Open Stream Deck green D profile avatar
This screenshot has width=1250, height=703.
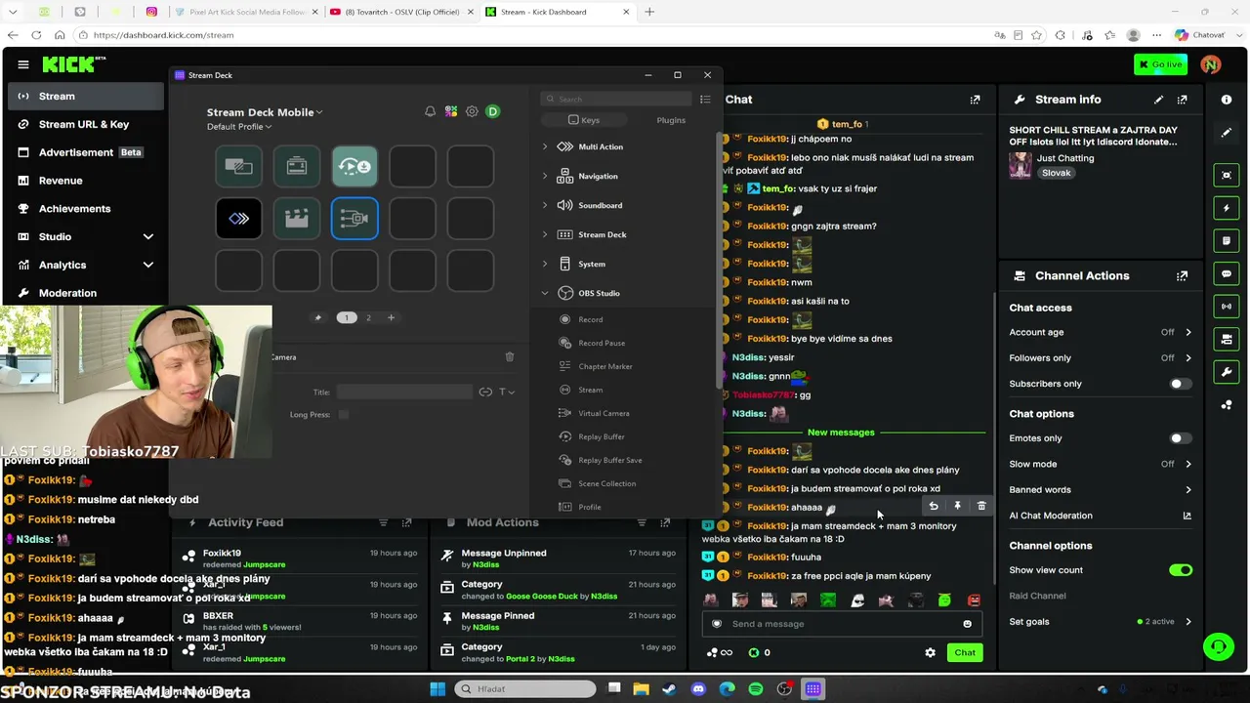493,111
